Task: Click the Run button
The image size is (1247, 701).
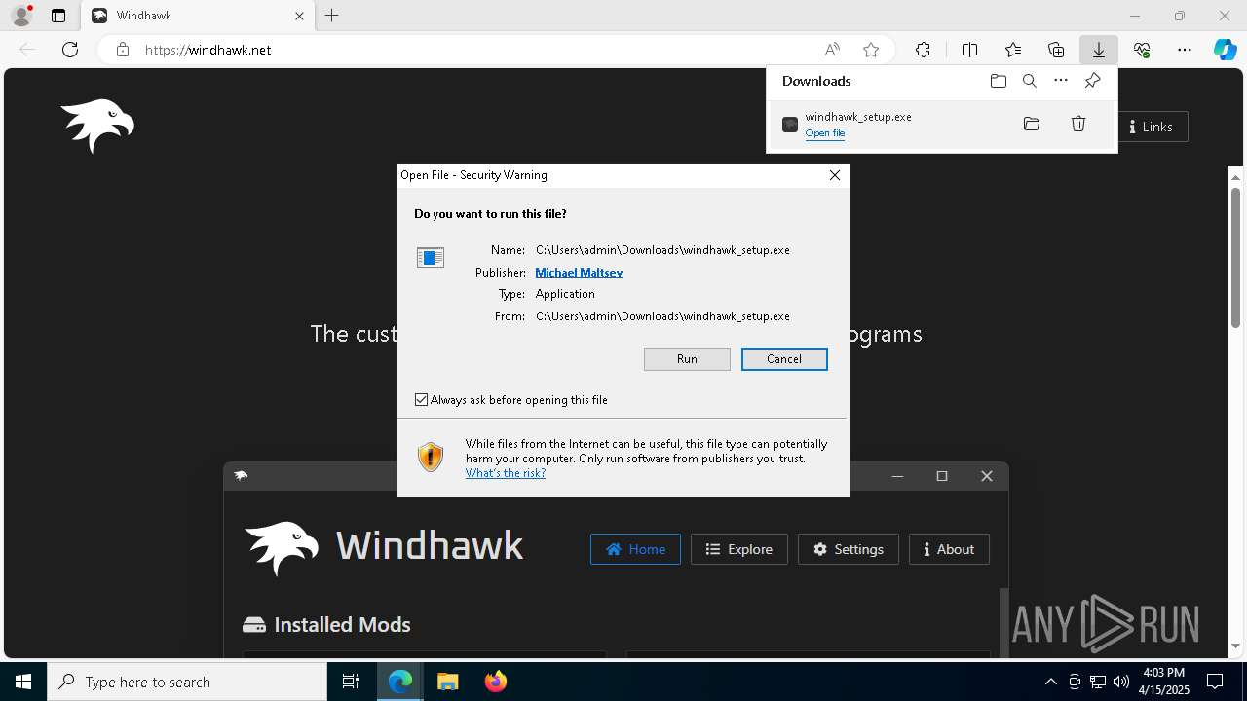Action: pos(687,359)
